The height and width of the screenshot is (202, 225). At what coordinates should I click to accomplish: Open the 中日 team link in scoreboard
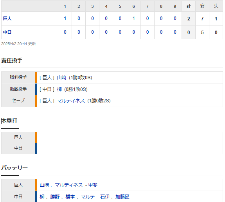[x=7, y=32]
